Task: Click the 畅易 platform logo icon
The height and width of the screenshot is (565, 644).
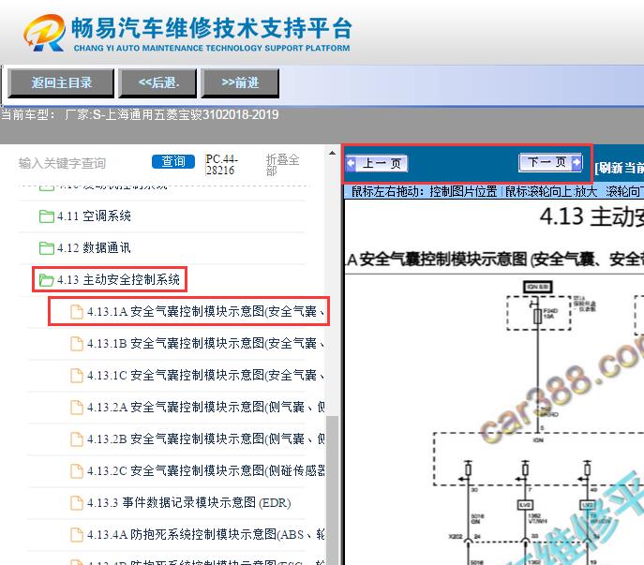Action: [44, 33]
